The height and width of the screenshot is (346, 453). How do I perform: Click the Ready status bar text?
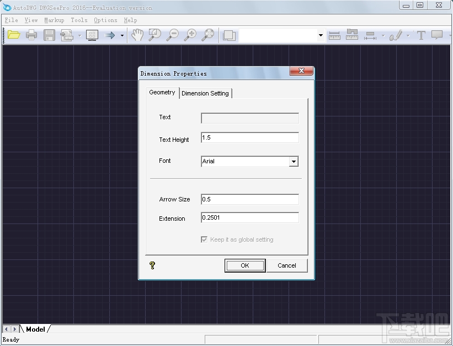[x=11, y=339]
